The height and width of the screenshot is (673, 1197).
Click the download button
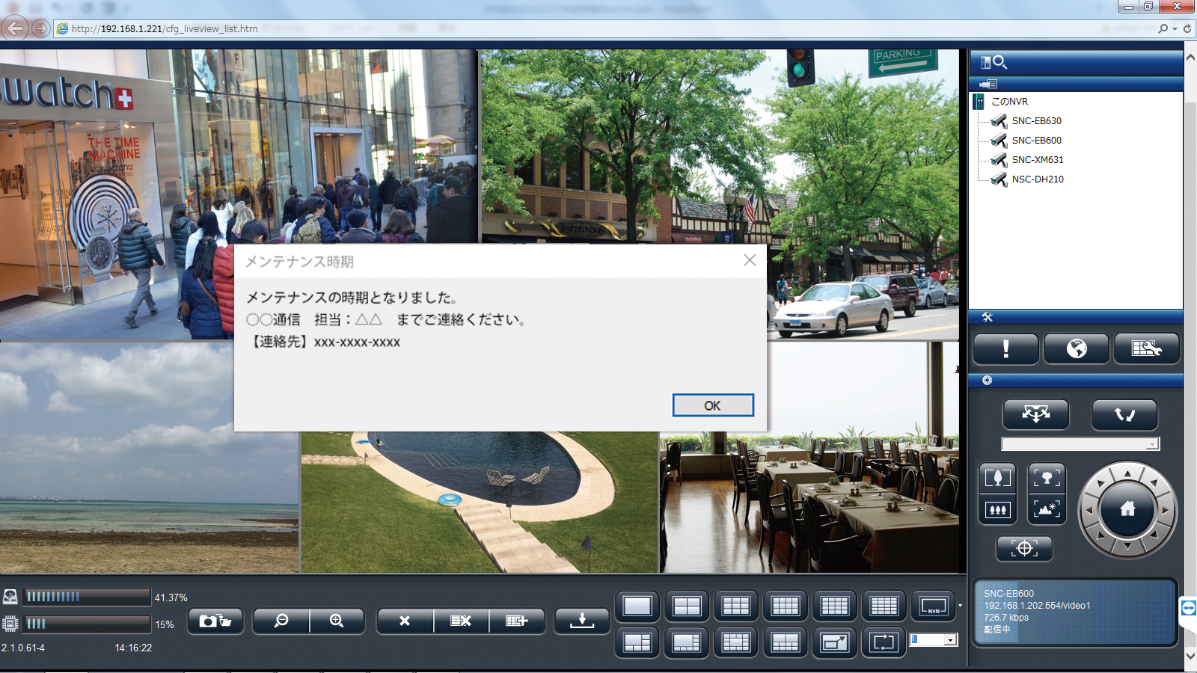(582, 621)
